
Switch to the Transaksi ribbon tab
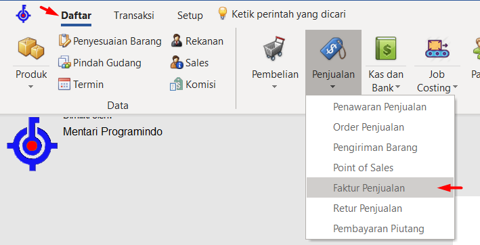coord(134,16)
